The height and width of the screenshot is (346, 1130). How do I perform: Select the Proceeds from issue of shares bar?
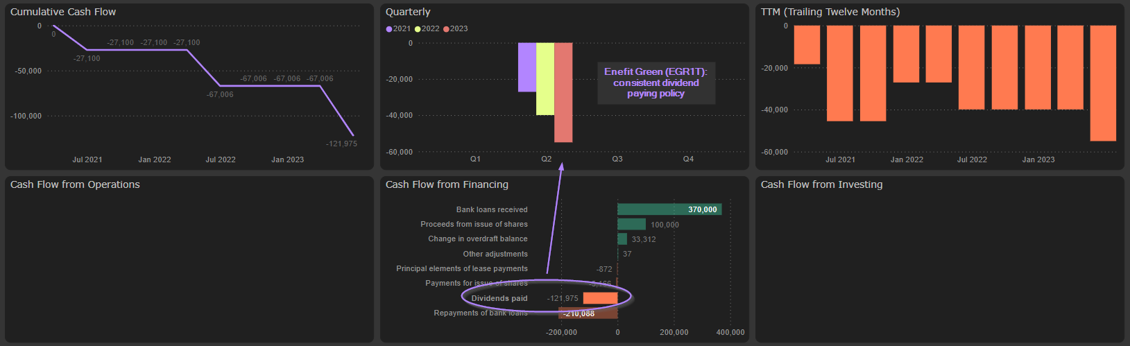(x=631, y=224)
